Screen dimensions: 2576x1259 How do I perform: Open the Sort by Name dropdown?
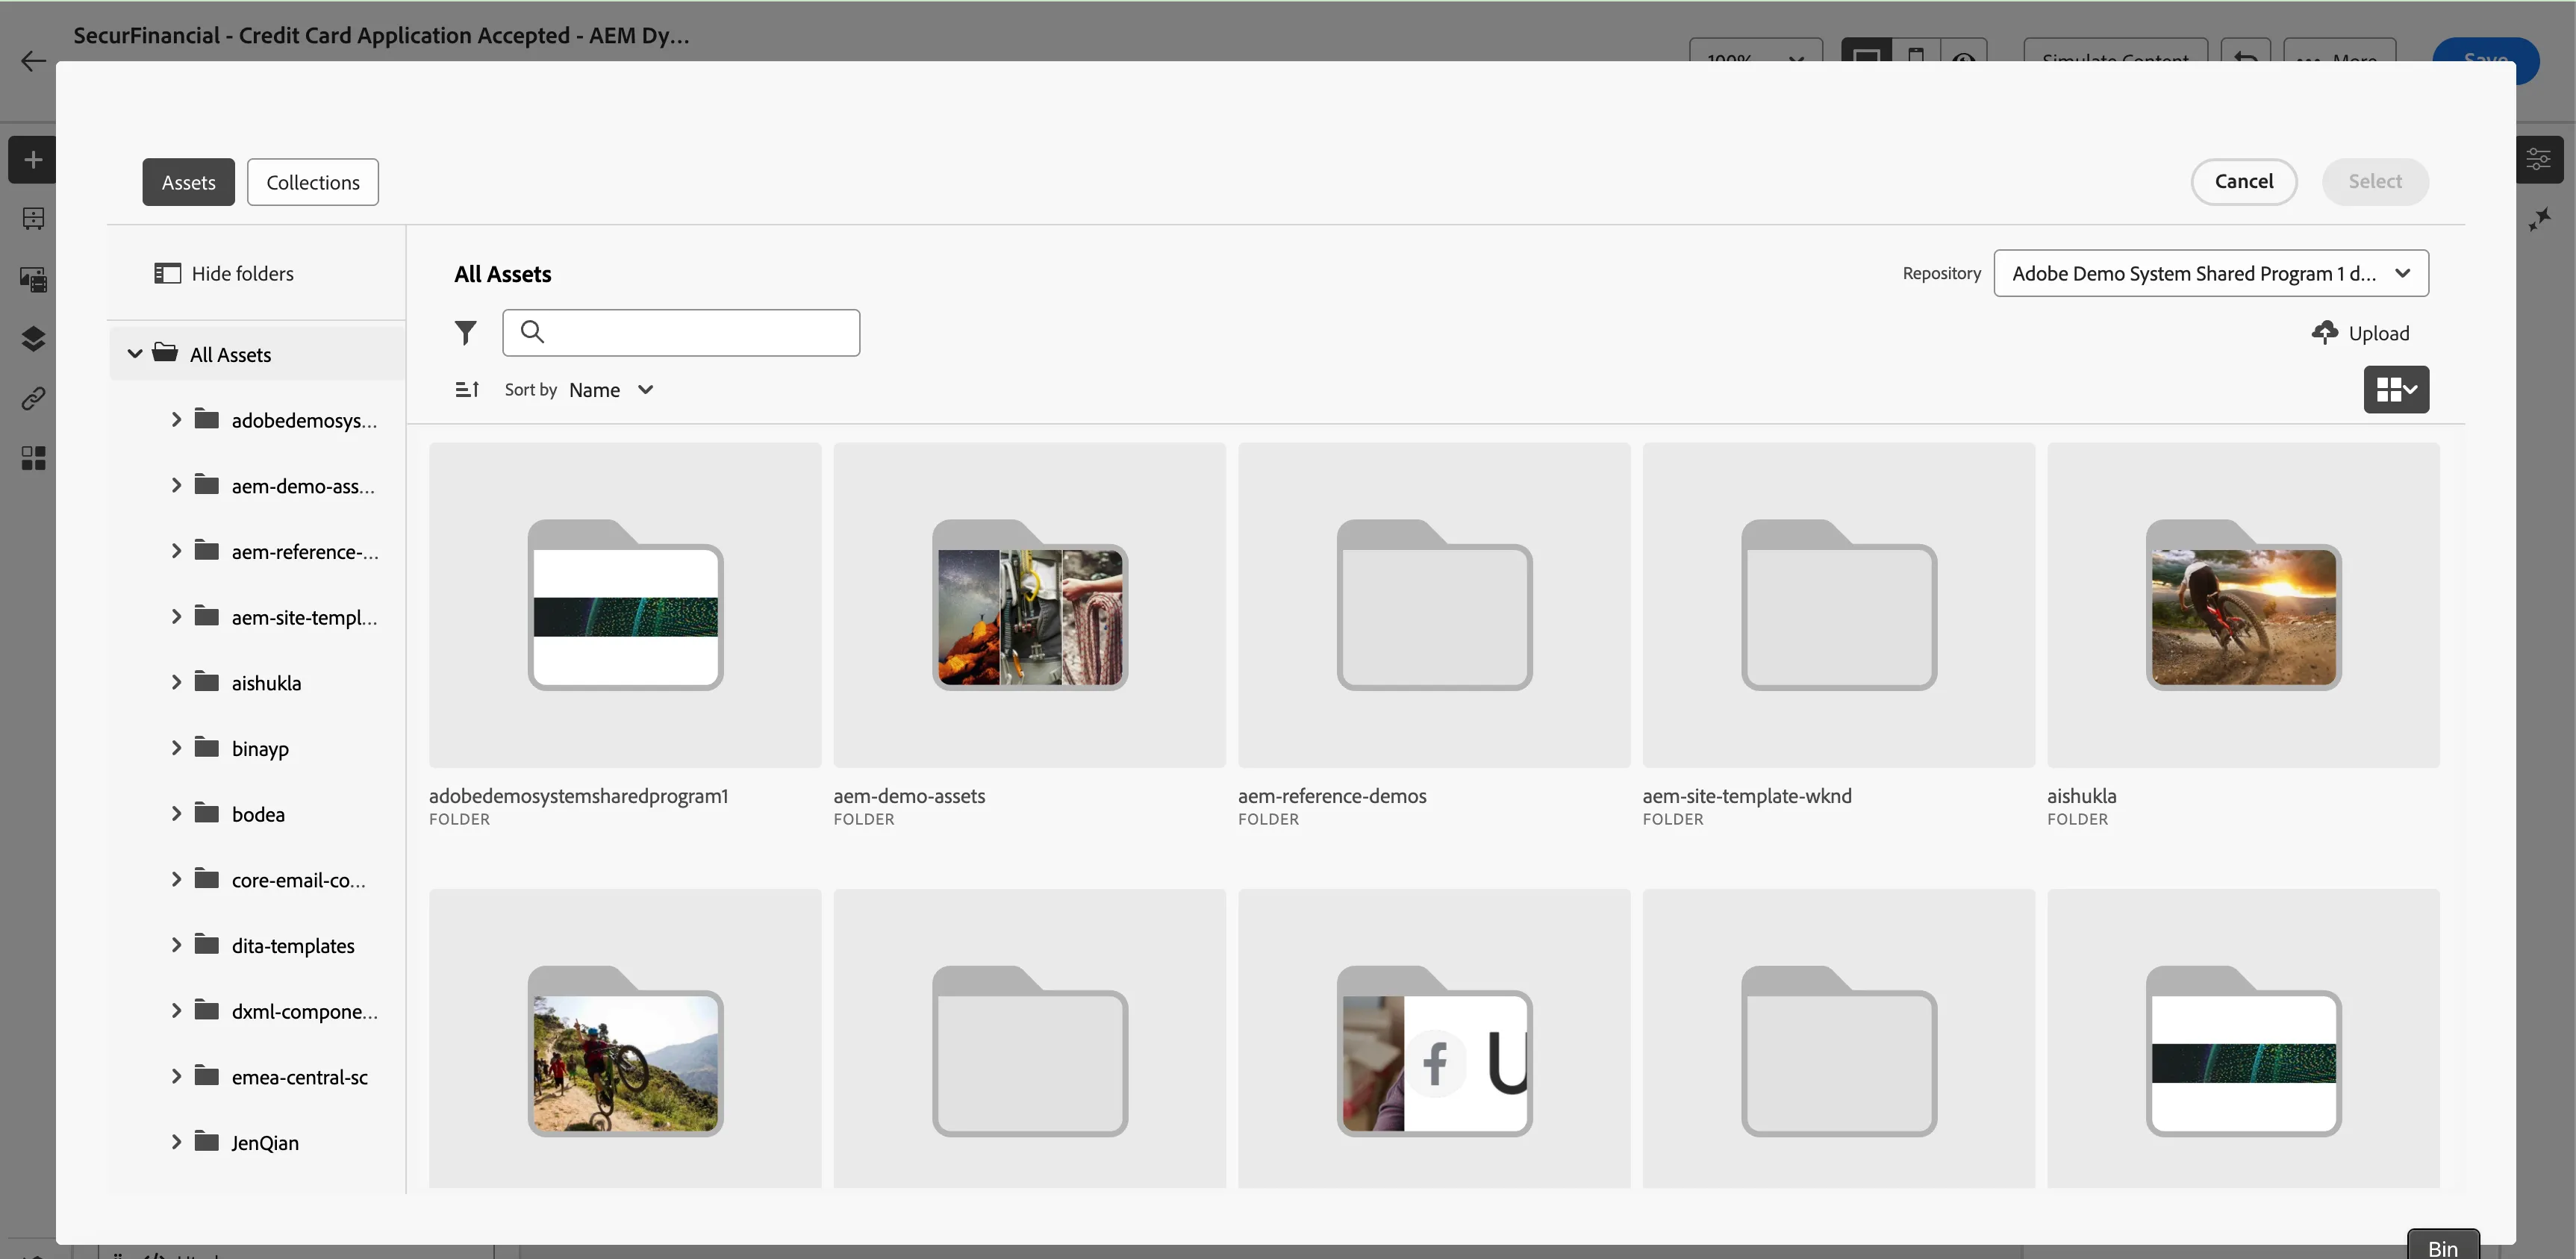[x=611, y=390]
